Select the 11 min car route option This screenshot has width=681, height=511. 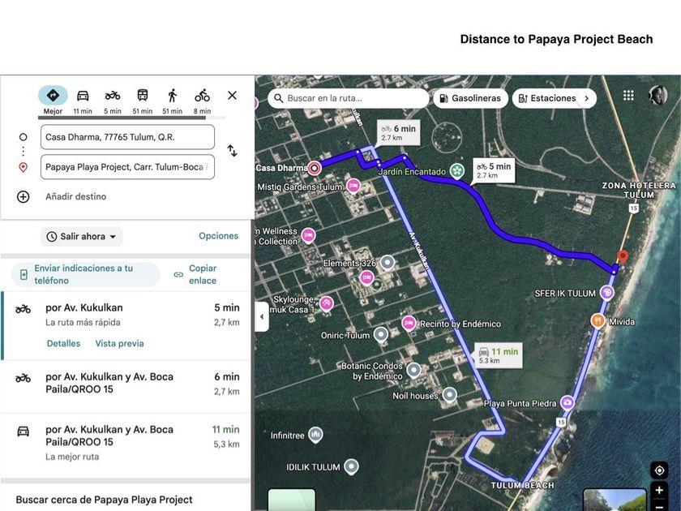tap(126, 445)
